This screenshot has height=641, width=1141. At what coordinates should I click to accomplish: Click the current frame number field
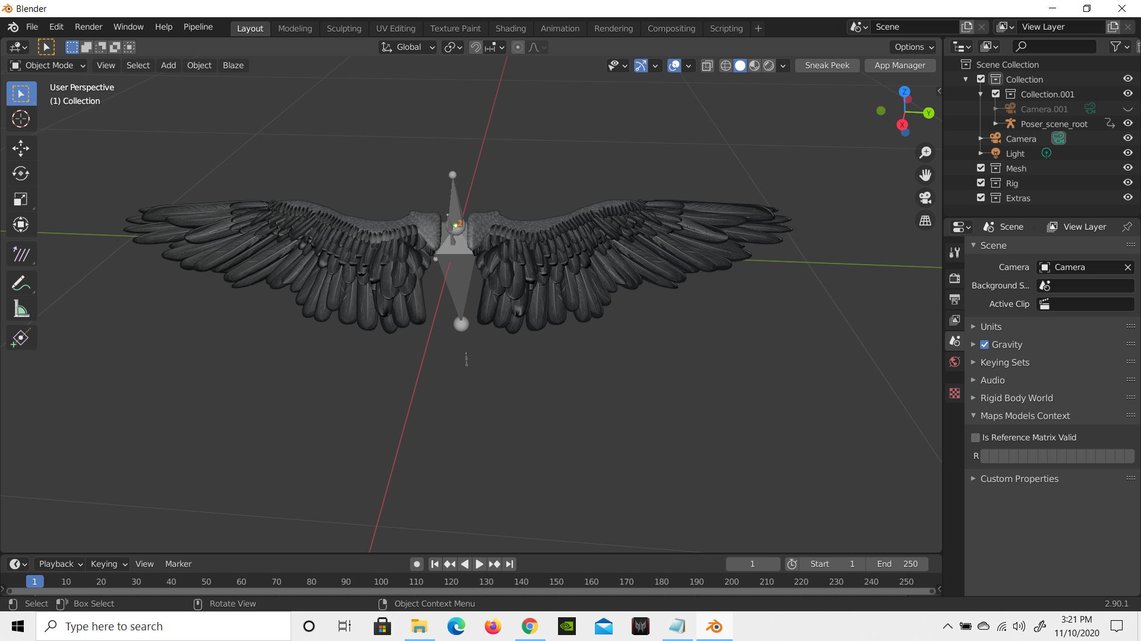pyautogui.click(x=752, y=564)
